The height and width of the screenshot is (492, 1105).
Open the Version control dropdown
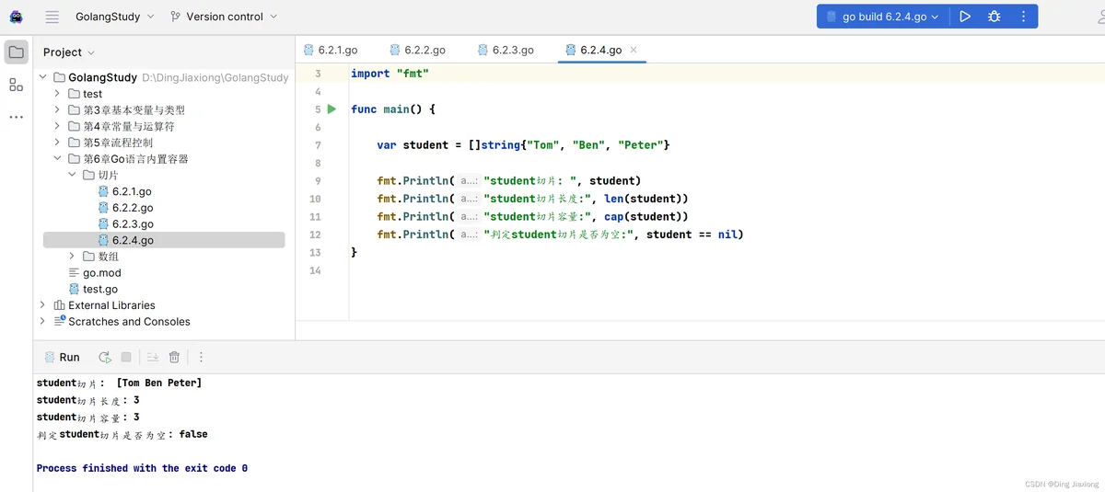pos(224,17)
